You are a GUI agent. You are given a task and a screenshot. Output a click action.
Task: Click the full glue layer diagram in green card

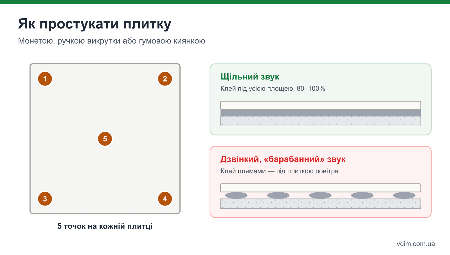click(x=321, y=114)
